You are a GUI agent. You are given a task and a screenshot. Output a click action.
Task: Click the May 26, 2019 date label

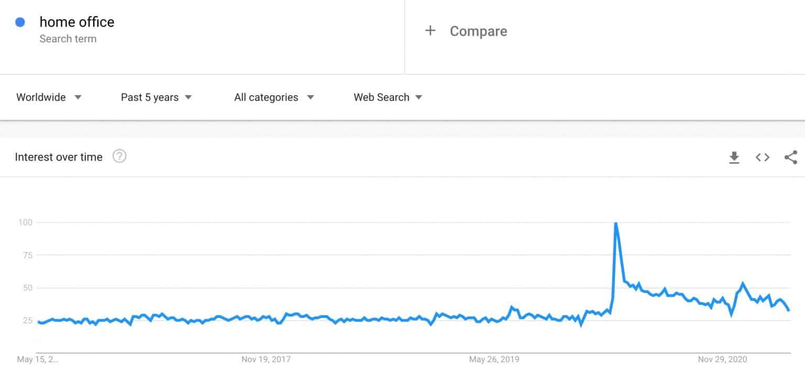(x=493, y=359)
